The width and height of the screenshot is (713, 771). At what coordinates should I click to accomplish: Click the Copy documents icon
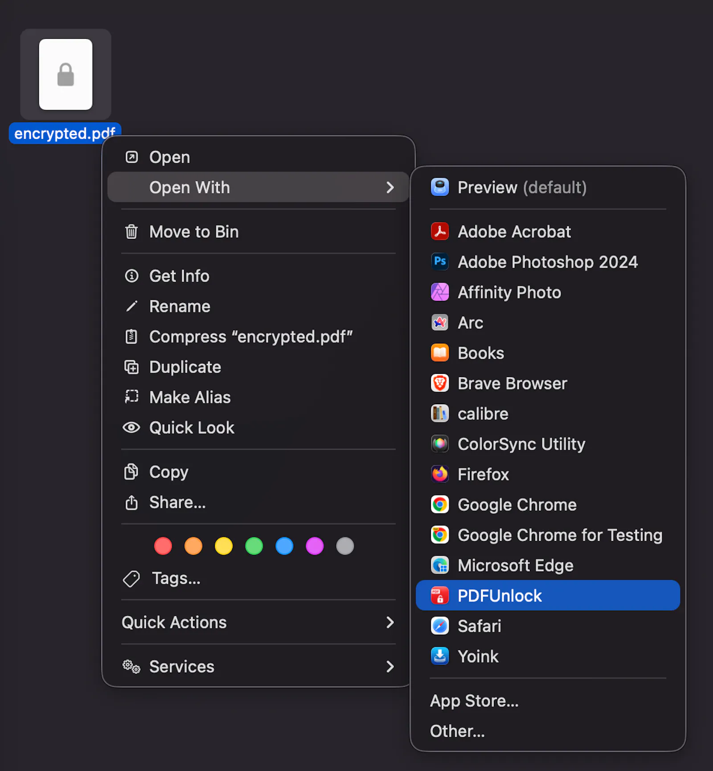(x=131, y=472)
